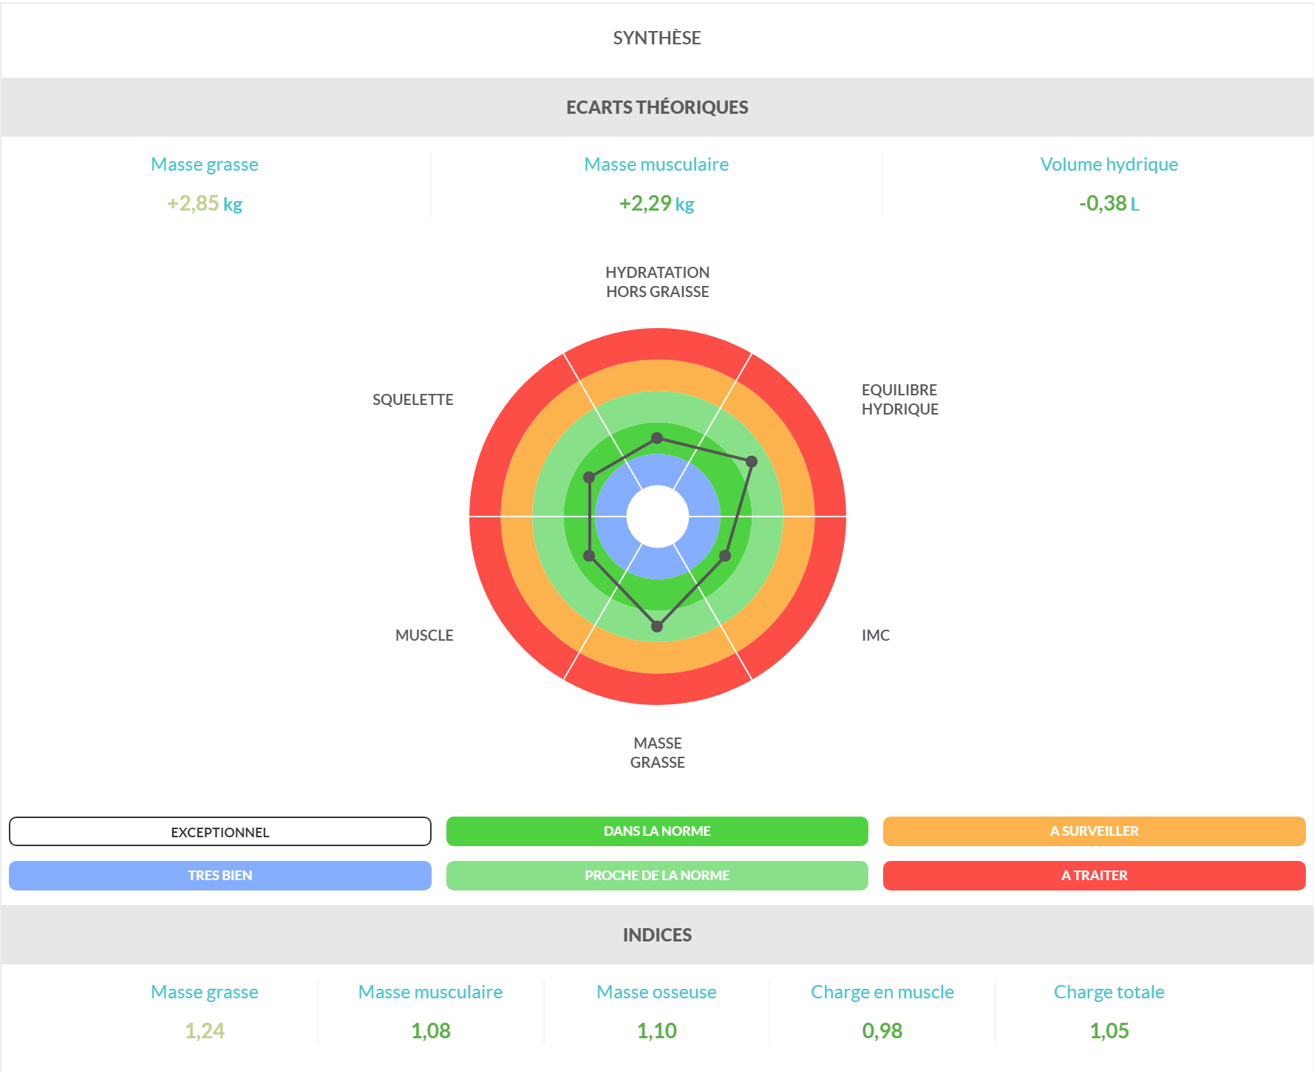
Task: Click the SQUELETTE axis on the radar chart
Action: (412, 399)
